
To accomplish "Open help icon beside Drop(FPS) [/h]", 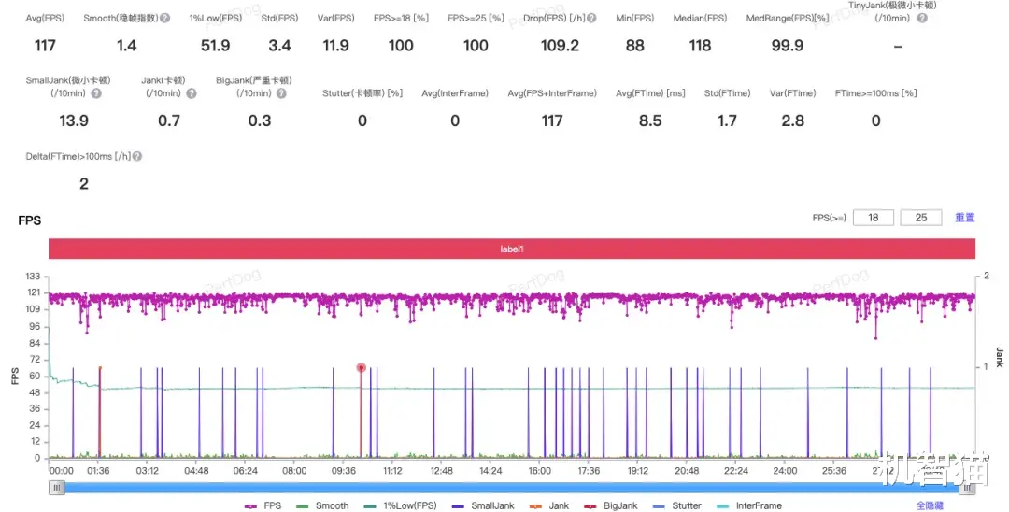I will pyautogui.click(x=592, y=18).
